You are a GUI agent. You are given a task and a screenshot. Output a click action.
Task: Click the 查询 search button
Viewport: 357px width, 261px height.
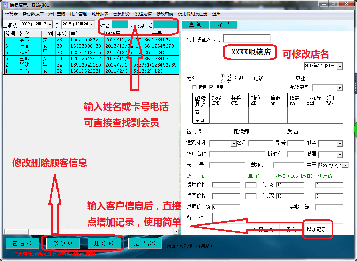[x=195, y=25]
